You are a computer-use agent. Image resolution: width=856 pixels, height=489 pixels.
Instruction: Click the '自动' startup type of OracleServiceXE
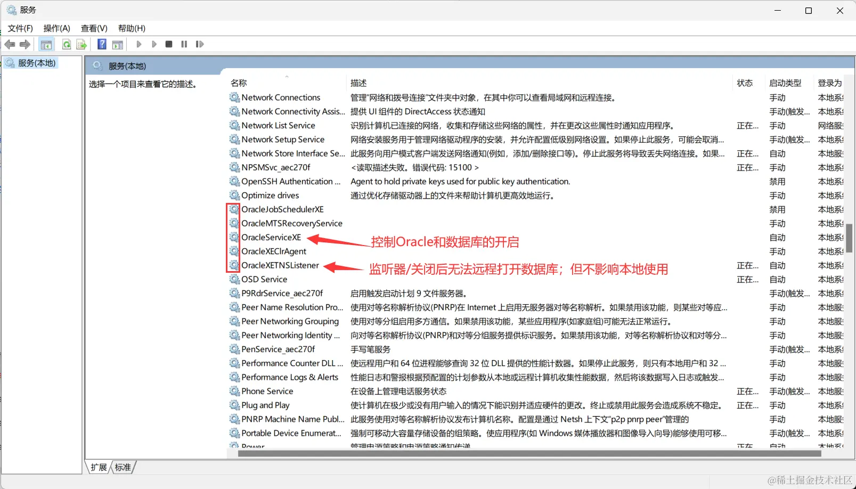tap(777, 237)
